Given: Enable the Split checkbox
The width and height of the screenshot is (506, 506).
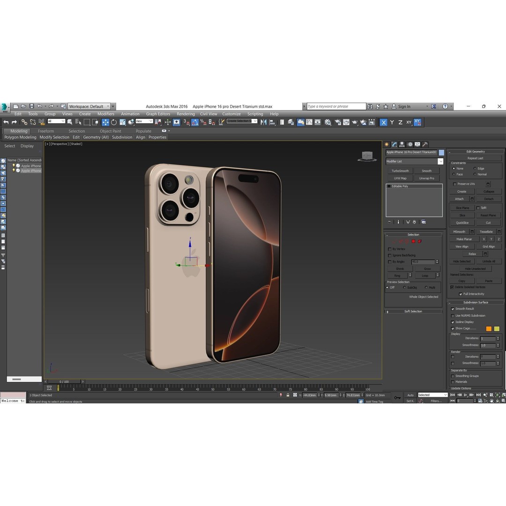Looking at the screenshot, I should (x=478, y=208).
